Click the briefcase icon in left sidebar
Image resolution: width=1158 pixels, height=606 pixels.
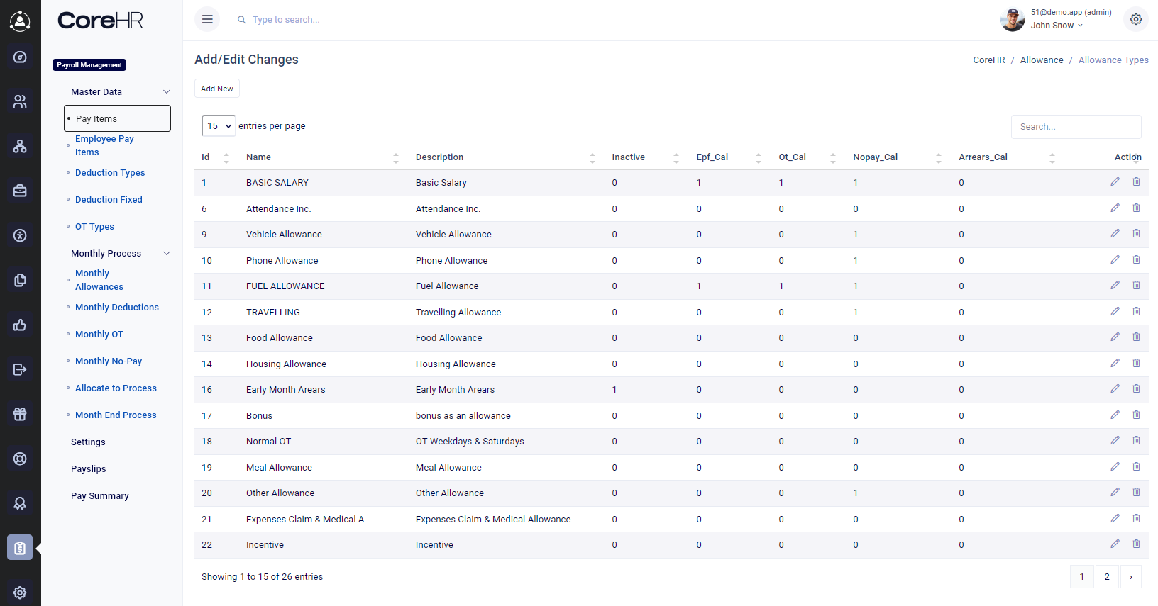click(x=20, y=191)
